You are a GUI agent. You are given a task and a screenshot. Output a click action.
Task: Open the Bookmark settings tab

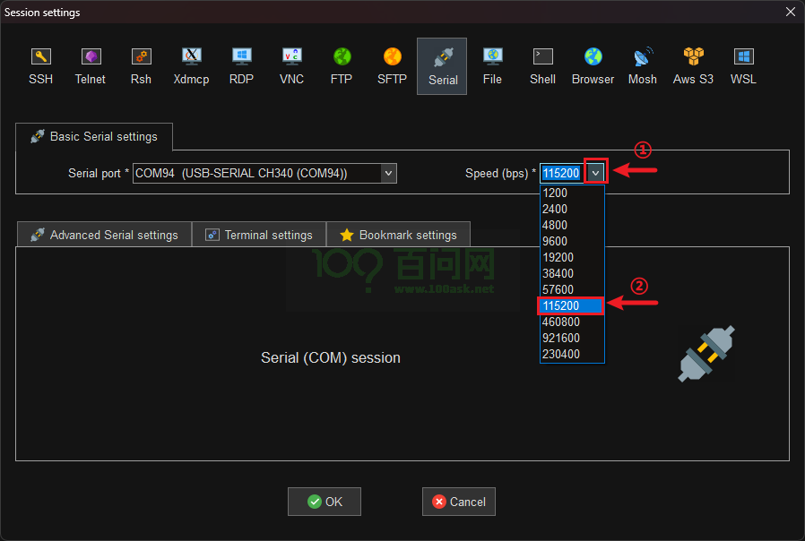398,235
